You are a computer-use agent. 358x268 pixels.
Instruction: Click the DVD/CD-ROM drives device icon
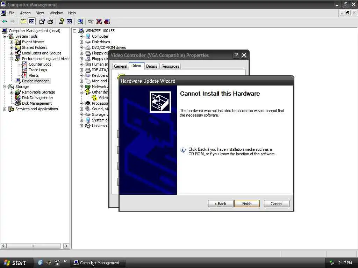click(88, 47)
